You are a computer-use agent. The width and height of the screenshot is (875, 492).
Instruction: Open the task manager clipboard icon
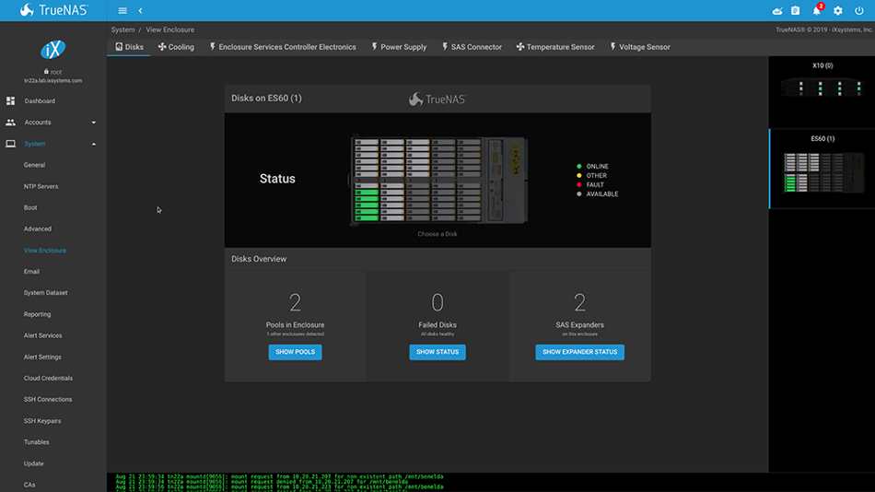coord(795,11)
